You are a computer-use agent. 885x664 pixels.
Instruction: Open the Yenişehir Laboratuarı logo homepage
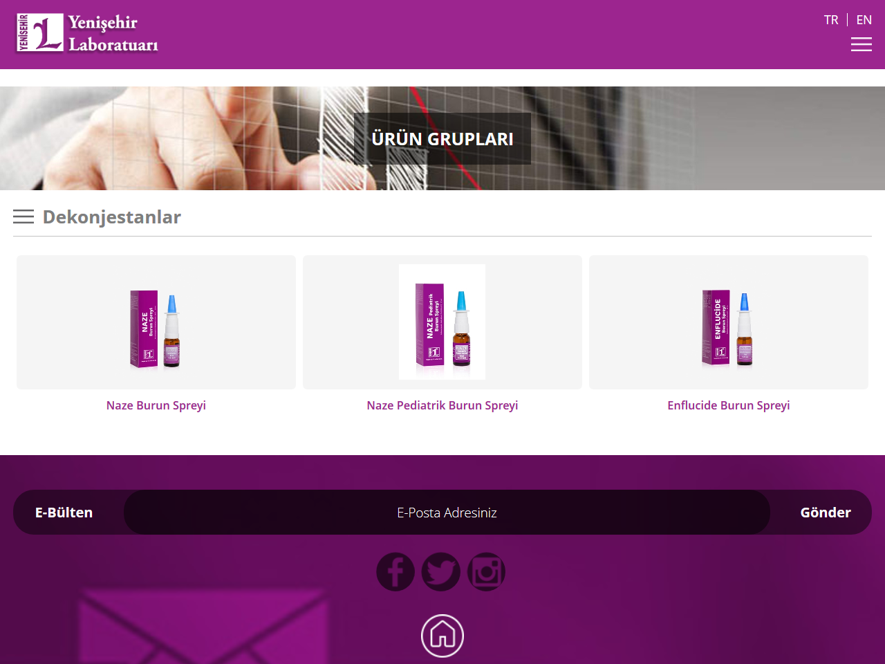(88, 33)
